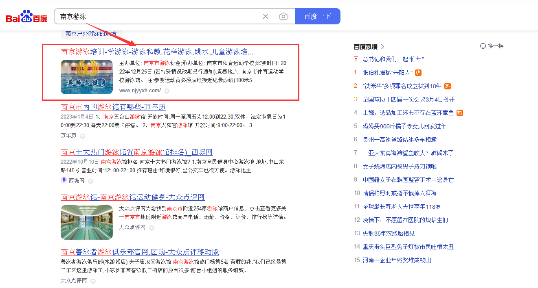Click 大众点评网 source under 善泳者 result

coord(74,281)
